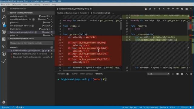Open the Room.tscn changed file
This screenshot has width=194, height=109.
tap(31, 57)
